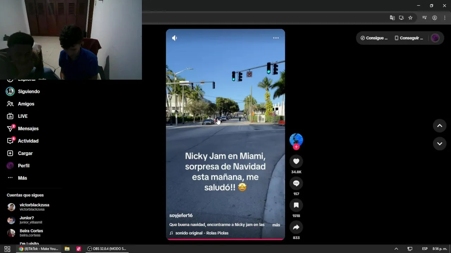Open comments via the speech bubble icon
This screenshot has width=451, height=253.
pyautogui.click(x=296, y=183)
